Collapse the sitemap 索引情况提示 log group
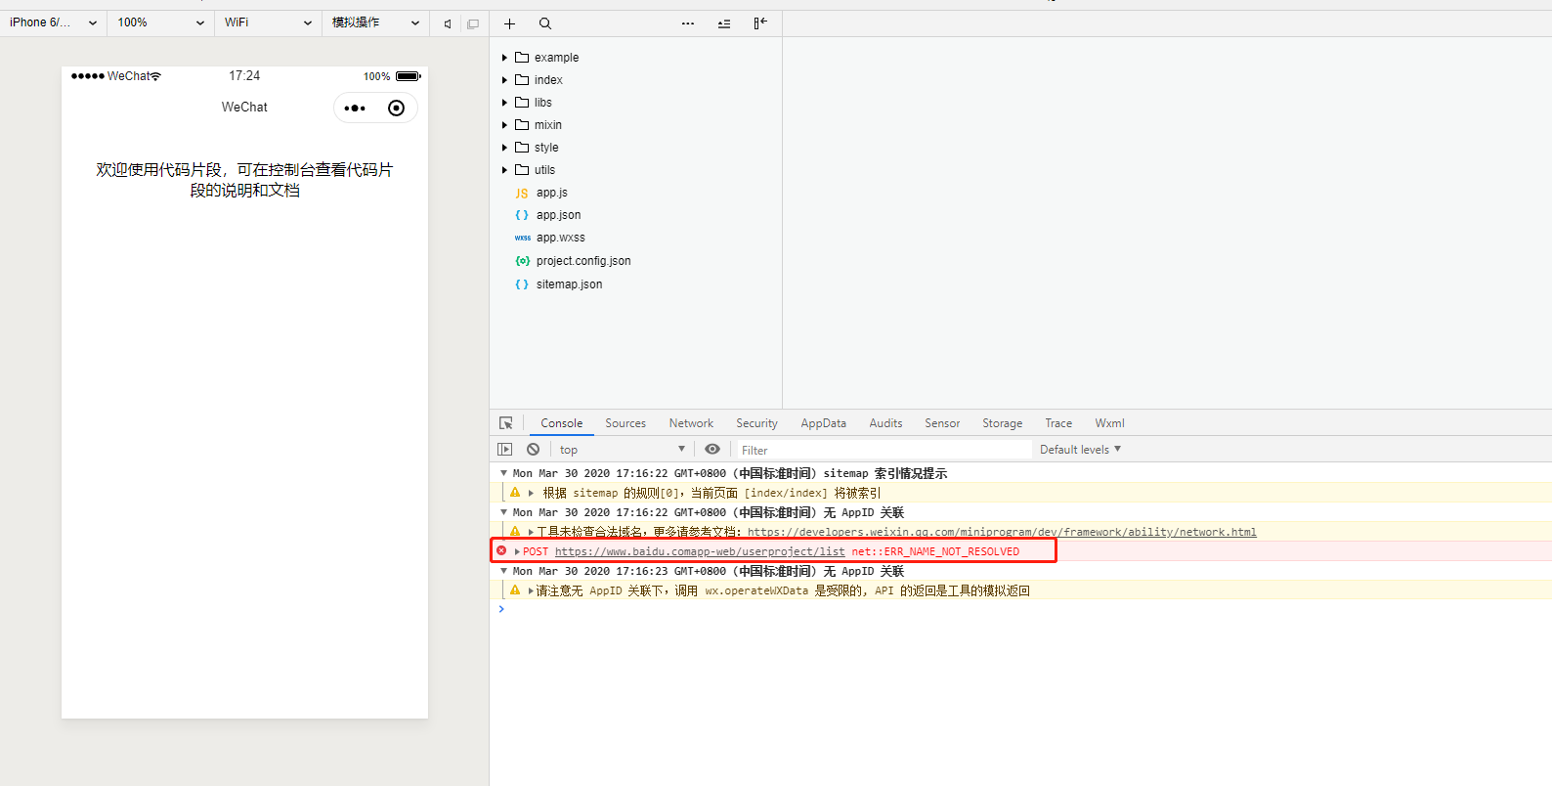 pos(504,473)
